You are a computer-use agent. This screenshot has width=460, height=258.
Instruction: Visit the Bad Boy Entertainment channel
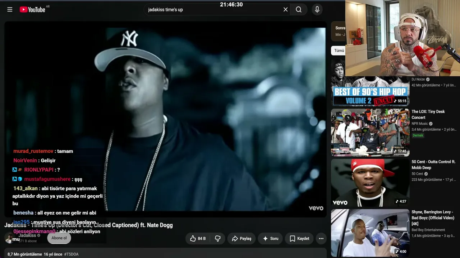point(428,230)
